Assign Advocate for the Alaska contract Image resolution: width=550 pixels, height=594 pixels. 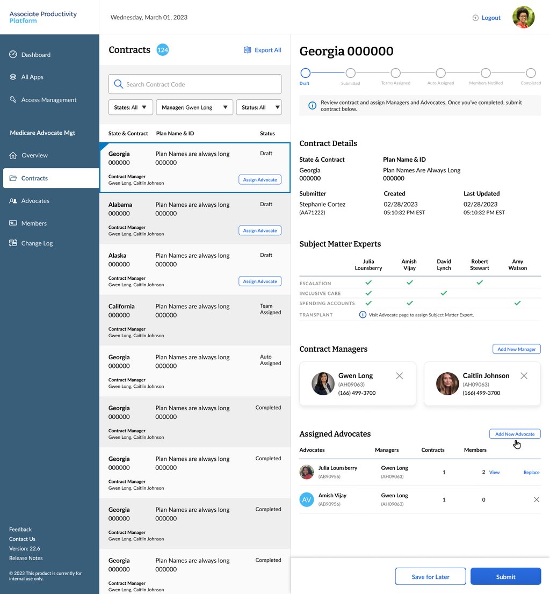(260, 281)
